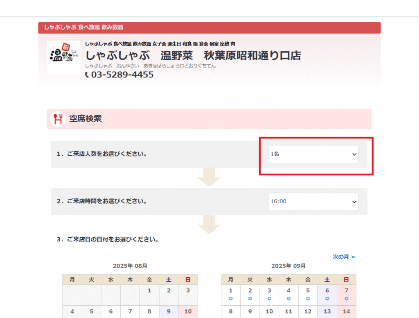Image resolution: width=419 pixels, height=318 pixels.
Task: Click the 温野菜 restaurant logo thumbnail
Action: (63, 57)
